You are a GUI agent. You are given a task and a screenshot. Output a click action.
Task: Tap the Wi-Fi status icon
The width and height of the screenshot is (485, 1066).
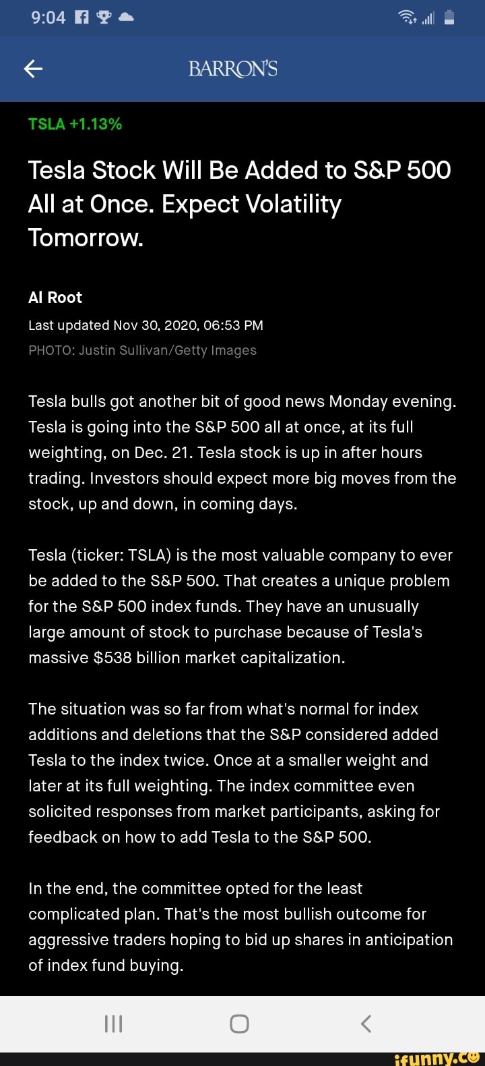click(408, 18)
